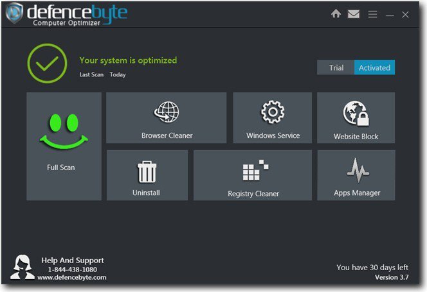The height and width of the screenshot is (292, 427).
Task: Open www.defencebyte.com link
Action: pos(72,277)
